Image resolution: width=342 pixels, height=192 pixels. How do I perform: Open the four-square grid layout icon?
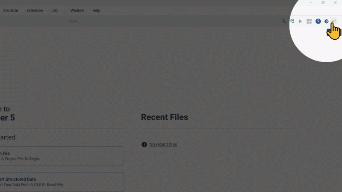pyautogui.click(x=309, y=21)
